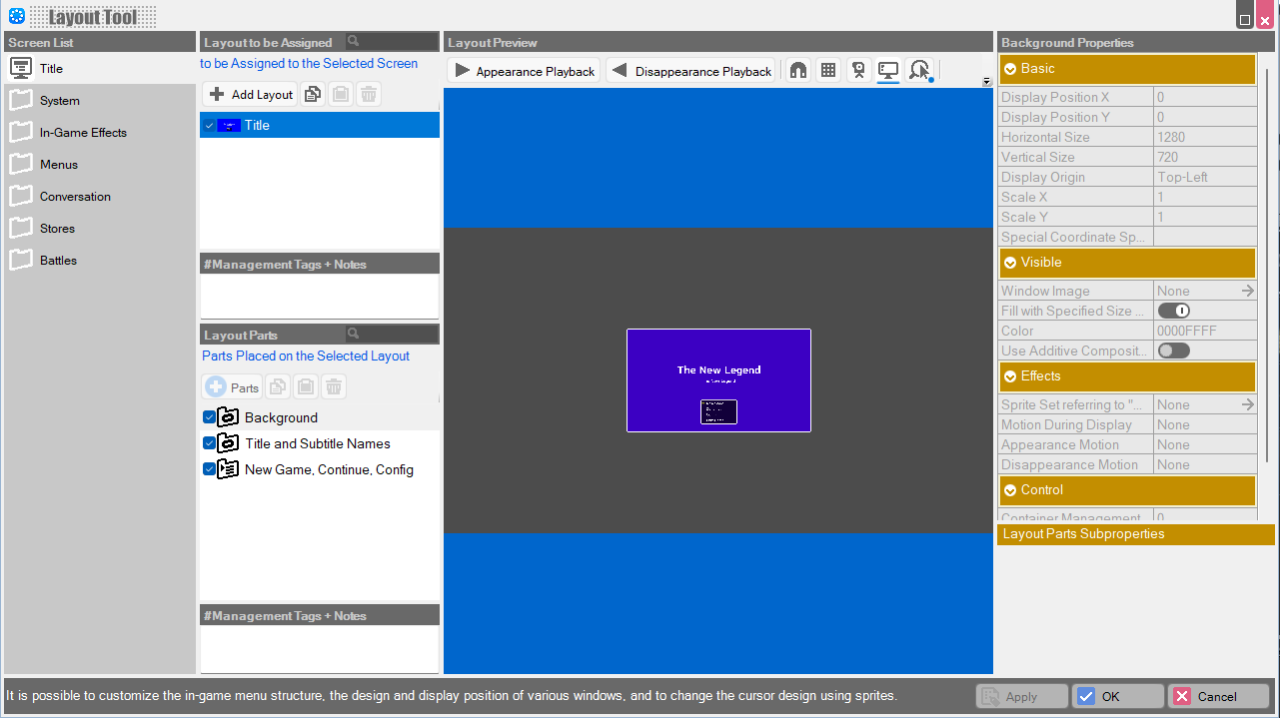Enable Use Additive Composition toggle
The image size is (1280, 718).
coord(1173,351)
